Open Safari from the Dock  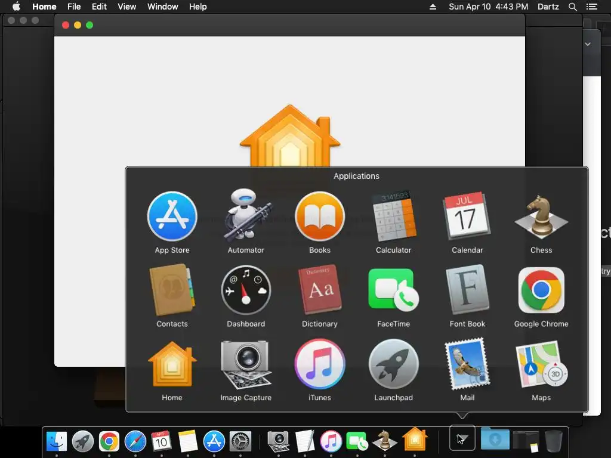click(x=135, y=441)
